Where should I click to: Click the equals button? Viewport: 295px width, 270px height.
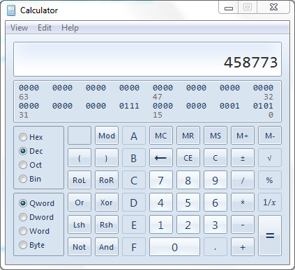point(270,236)
